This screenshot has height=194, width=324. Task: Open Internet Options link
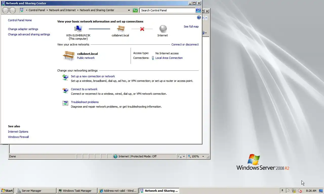pyautogui.click(x=18, y=132)
